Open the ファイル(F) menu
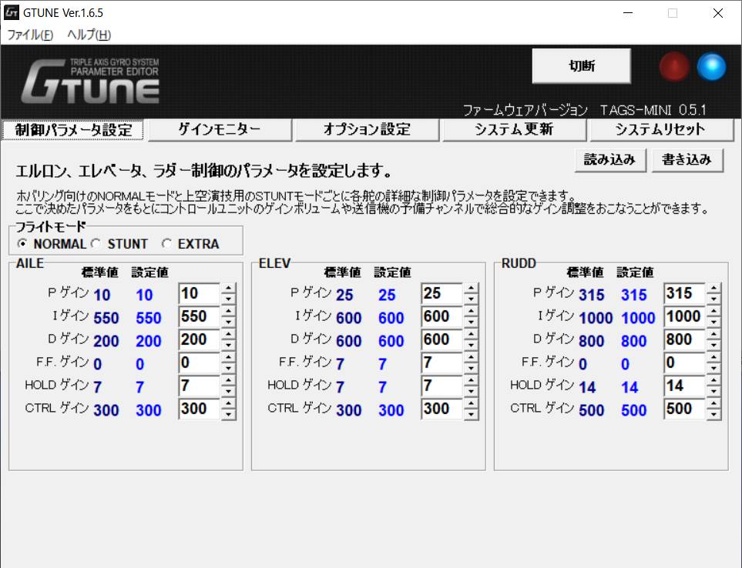The height and width of the screenshot is (568, 742). pos(30,35)
